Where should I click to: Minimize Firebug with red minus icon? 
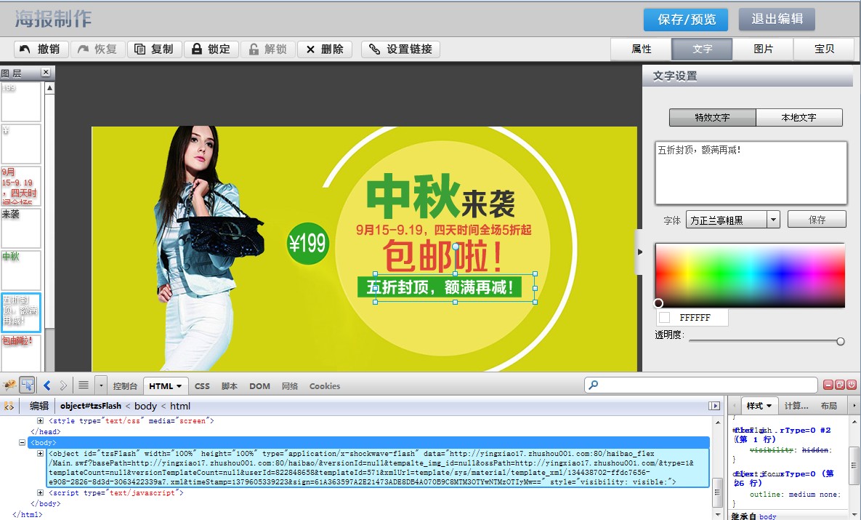point(828,385)
